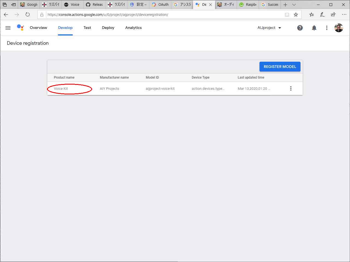Image resolution: width=350 pixels, height=262 pixels.
Task: Click the Mar 13,2020 last updated cell
Action: (x=254, y=89)
